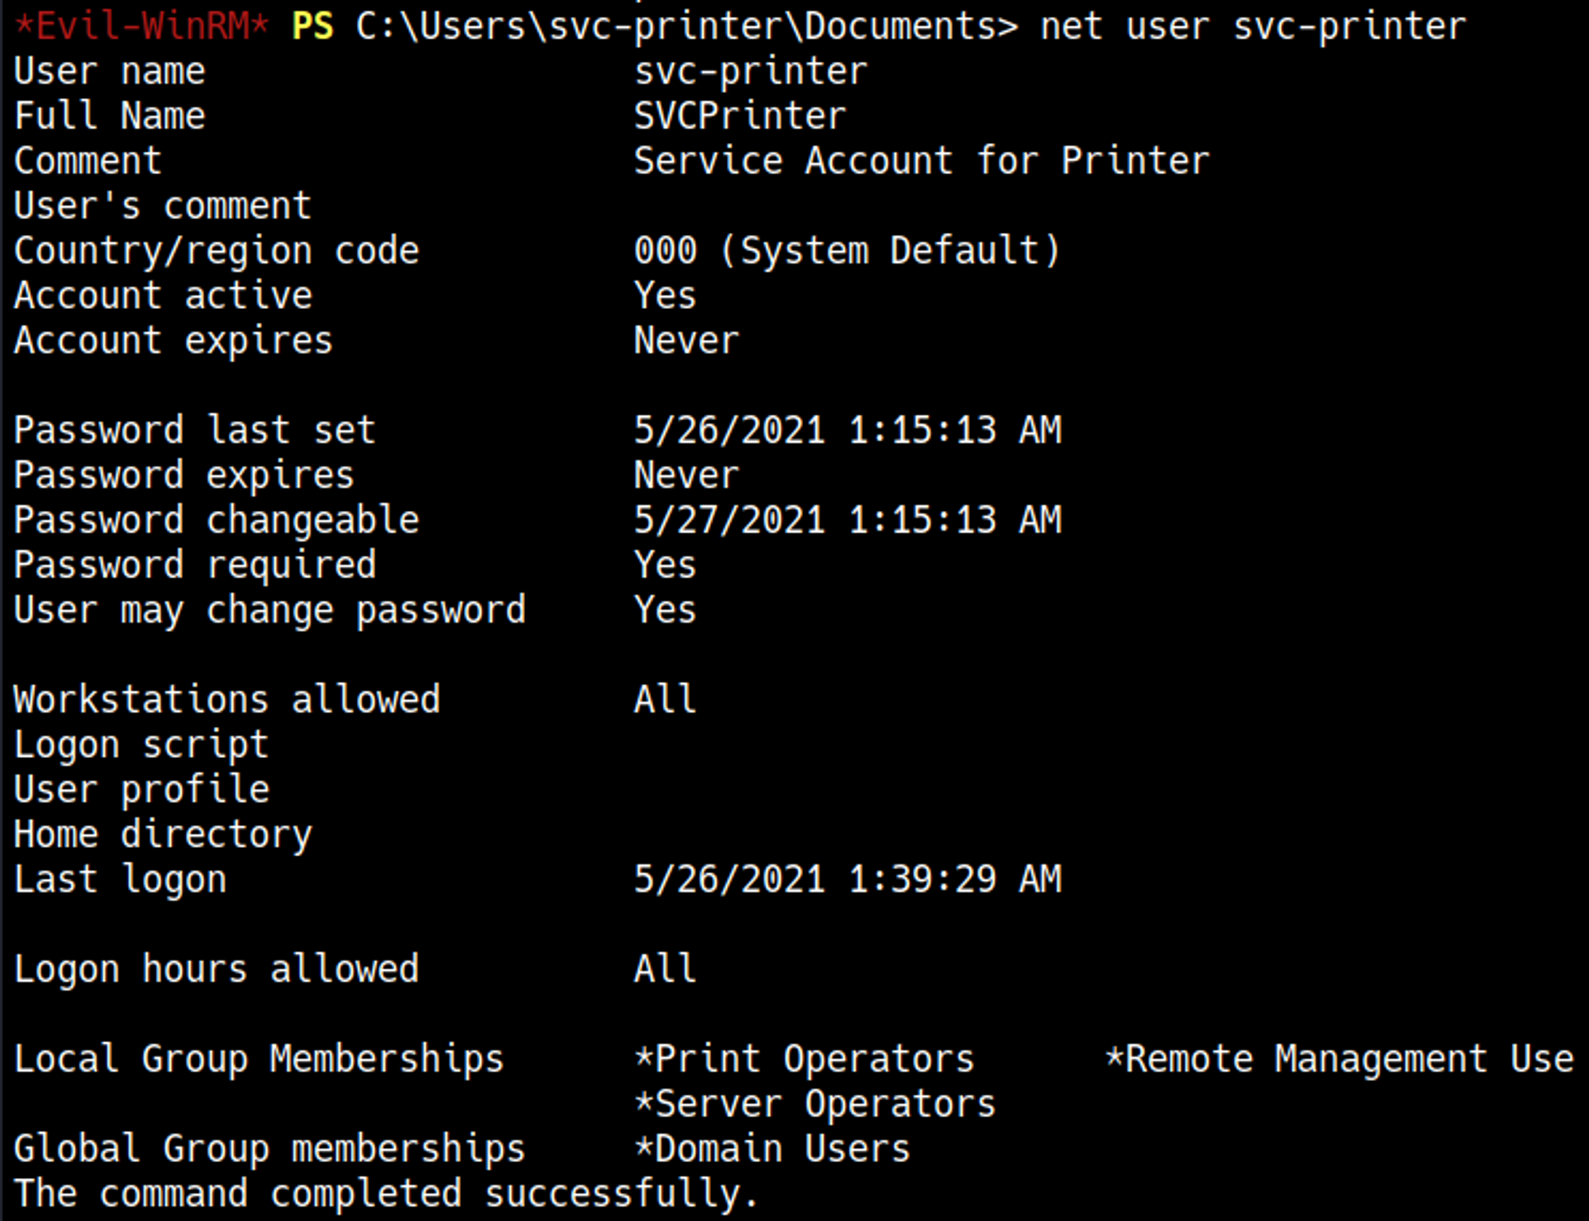Image resolution: width=1589 pixels, height=1221 pixels.
Task: Click the C:\Users\svc-printer\Documents path
Action: 677,26
